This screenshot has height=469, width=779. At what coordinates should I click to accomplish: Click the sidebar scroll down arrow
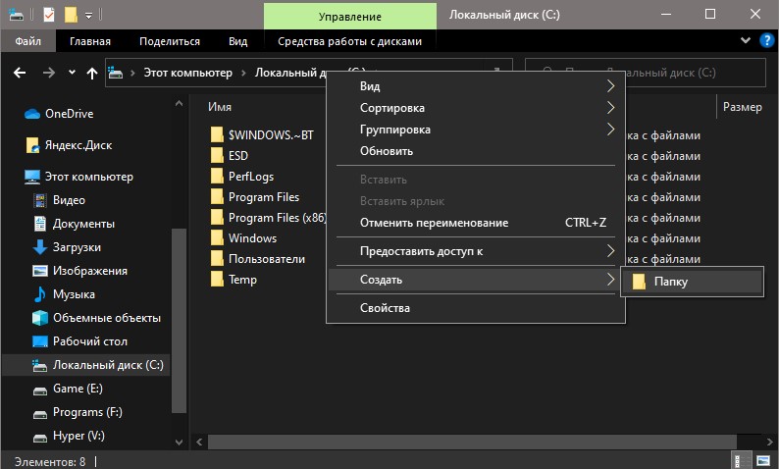179,442
